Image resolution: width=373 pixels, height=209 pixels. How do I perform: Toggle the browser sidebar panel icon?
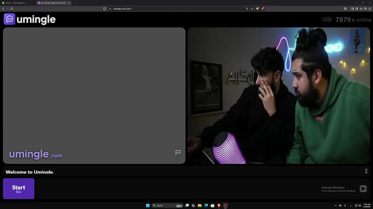(352, 9)
